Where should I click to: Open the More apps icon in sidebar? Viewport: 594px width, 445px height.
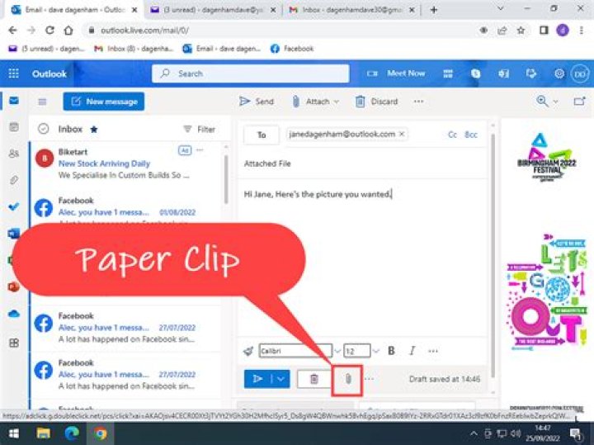click(14, 343)
